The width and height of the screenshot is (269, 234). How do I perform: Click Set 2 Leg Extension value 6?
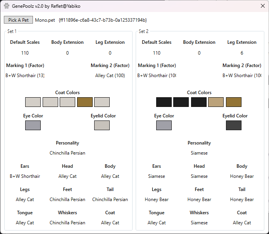tap(242, 53)
